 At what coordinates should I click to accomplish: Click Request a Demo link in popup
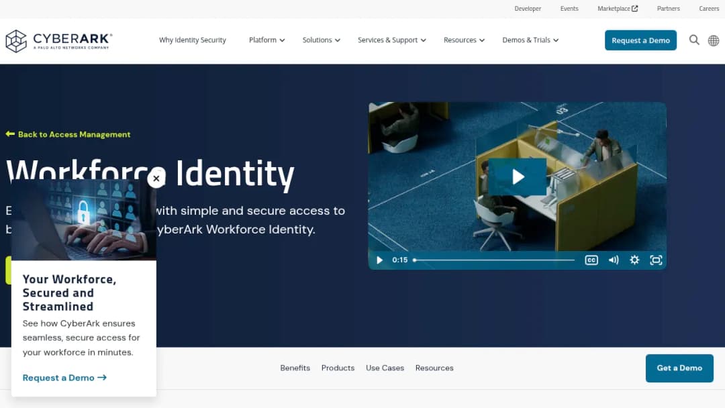[x=64, y=378]
